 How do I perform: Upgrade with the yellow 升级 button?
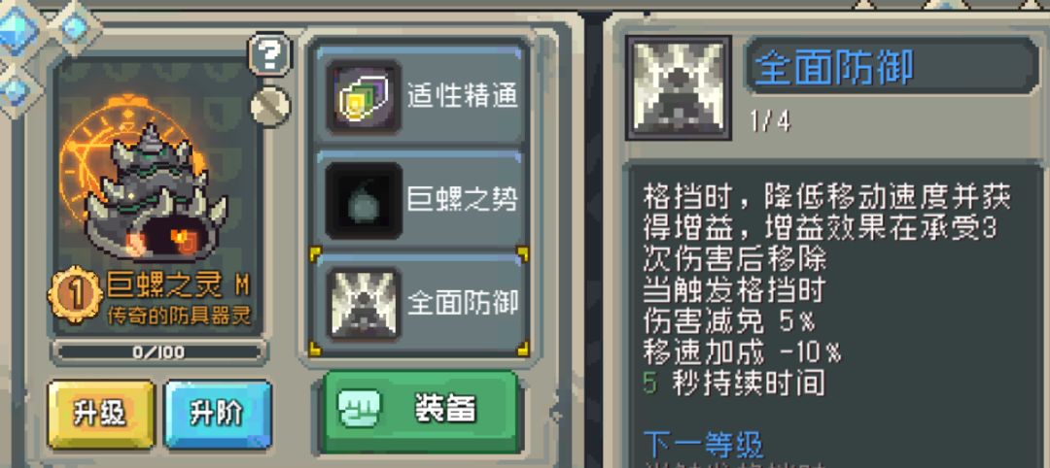(100, 415)
